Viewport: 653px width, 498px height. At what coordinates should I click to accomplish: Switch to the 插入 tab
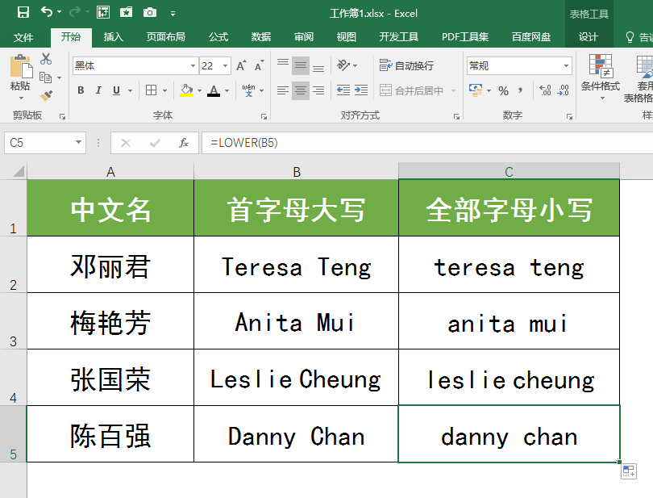point(114,37)
